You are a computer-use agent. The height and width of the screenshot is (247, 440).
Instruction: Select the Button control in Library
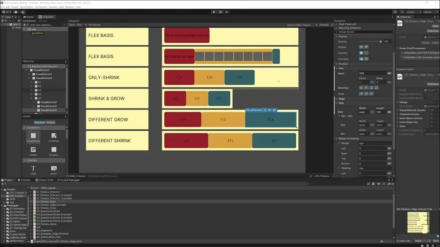tap(54, 170)
